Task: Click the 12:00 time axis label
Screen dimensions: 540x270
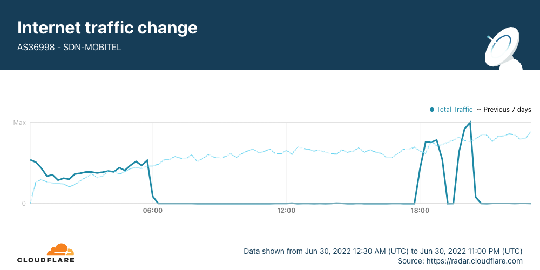Action: click(286, 211)
